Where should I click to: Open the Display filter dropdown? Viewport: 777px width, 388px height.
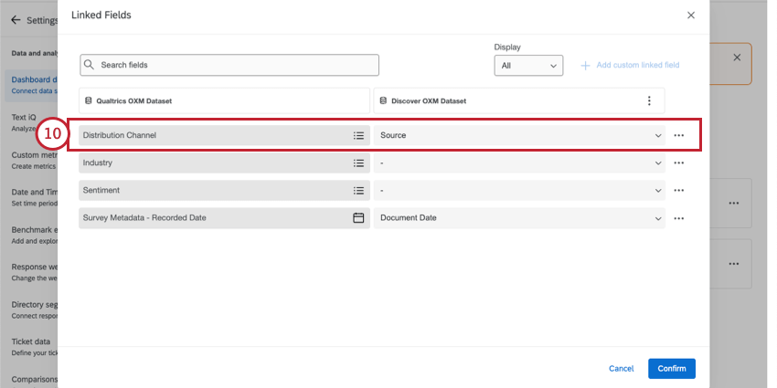pos(528,66)
